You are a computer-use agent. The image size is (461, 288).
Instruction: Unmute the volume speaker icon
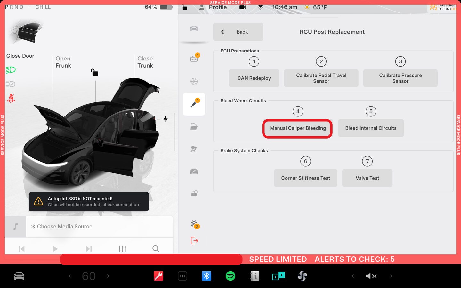coord(371,276)
